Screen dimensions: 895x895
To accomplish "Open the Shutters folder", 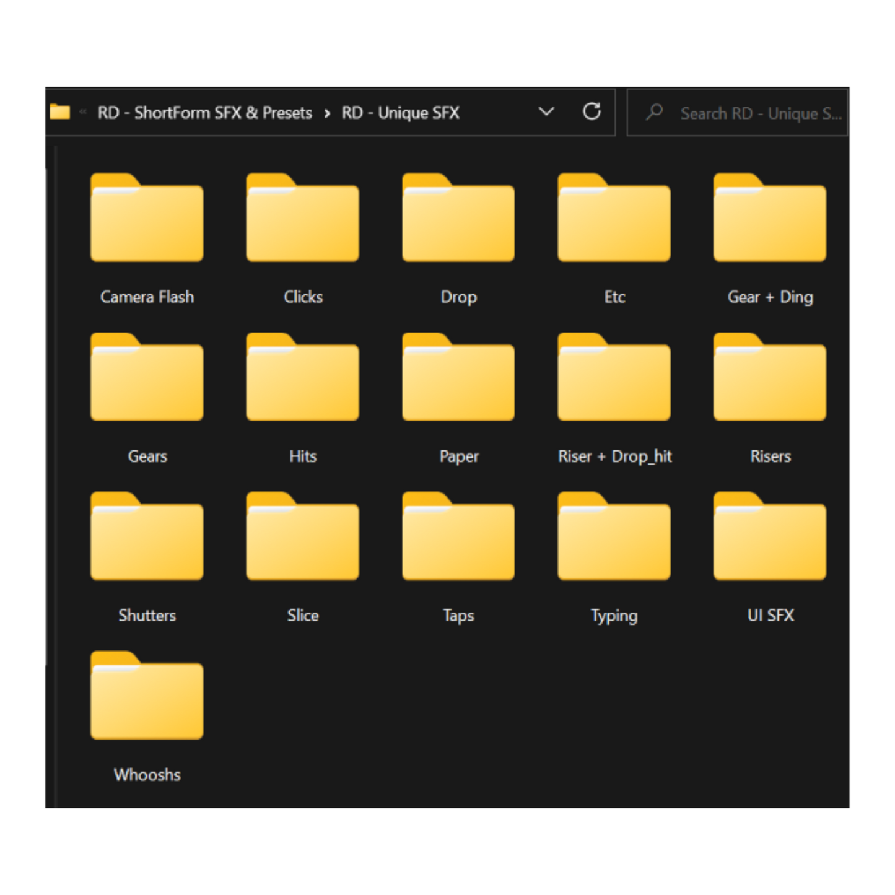I will point(147,537).
